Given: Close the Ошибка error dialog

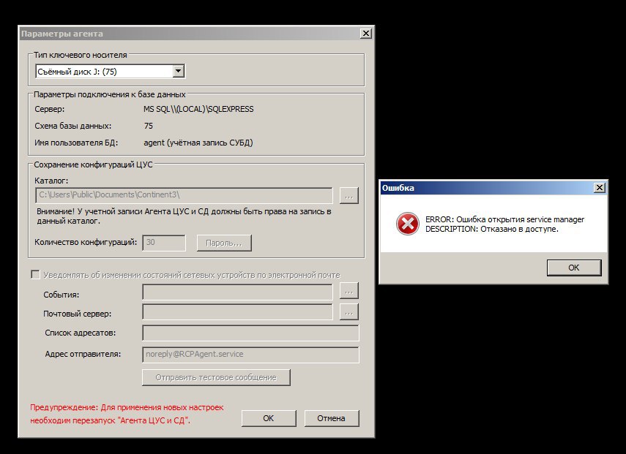Looking at the screenshot, I should (x=599, y=188).
